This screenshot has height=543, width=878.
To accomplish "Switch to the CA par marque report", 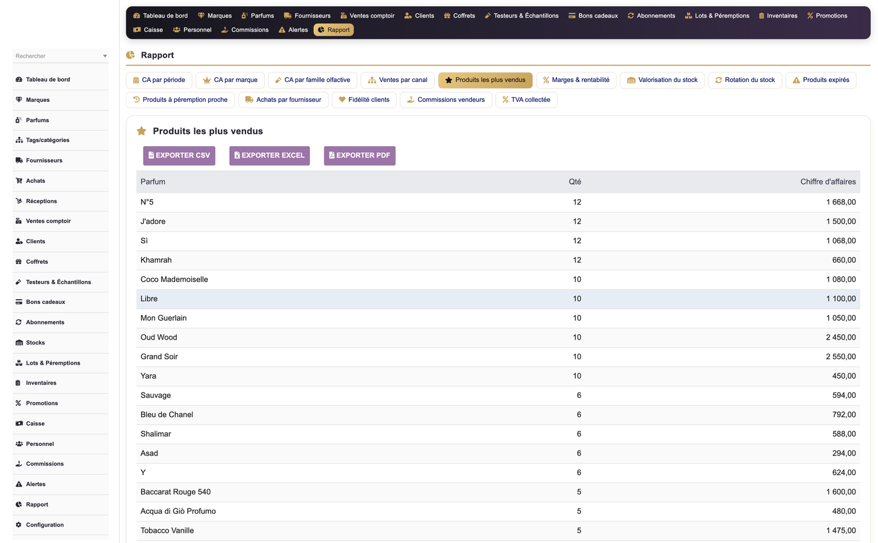I will (230, 80).
